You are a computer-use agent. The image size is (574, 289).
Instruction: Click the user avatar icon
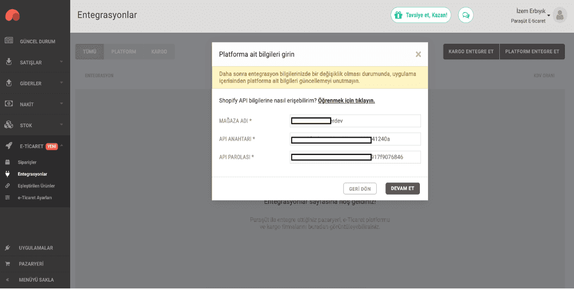[560, 16]
